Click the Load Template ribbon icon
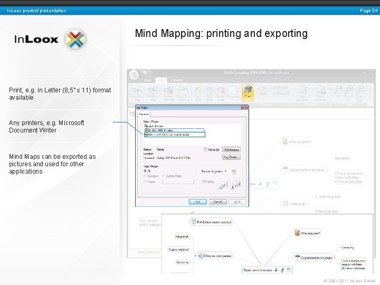 302,93
